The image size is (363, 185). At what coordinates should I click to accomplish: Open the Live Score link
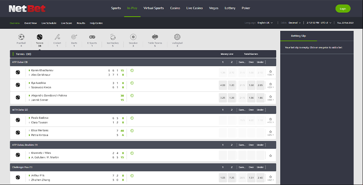click(x=66, y=23)
